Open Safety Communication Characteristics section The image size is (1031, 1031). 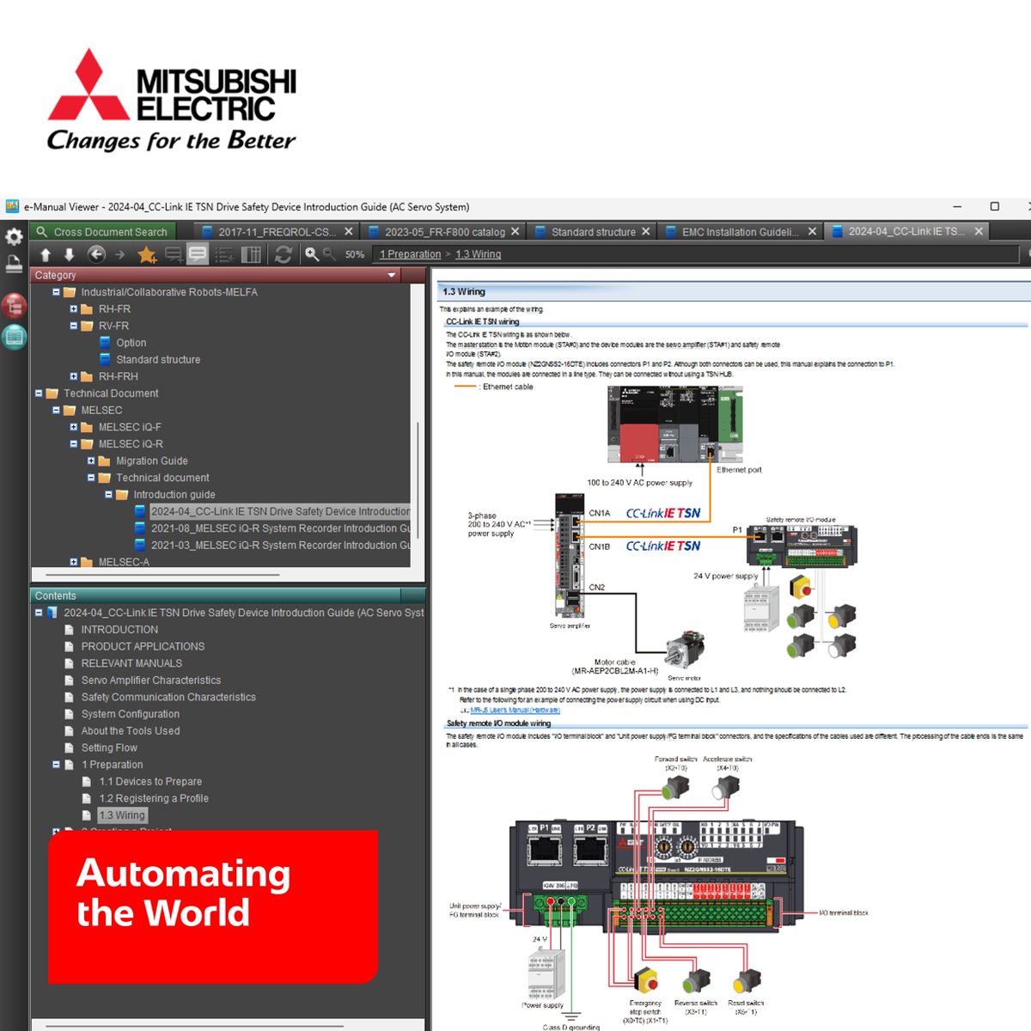(x=168, y=697)
